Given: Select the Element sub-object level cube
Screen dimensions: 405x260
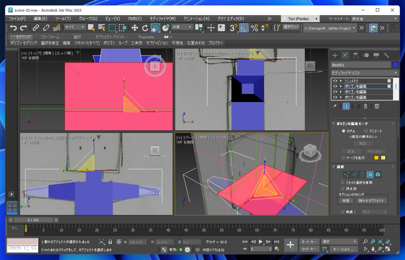Looking at the screenshot, I should tap(378, 175).
